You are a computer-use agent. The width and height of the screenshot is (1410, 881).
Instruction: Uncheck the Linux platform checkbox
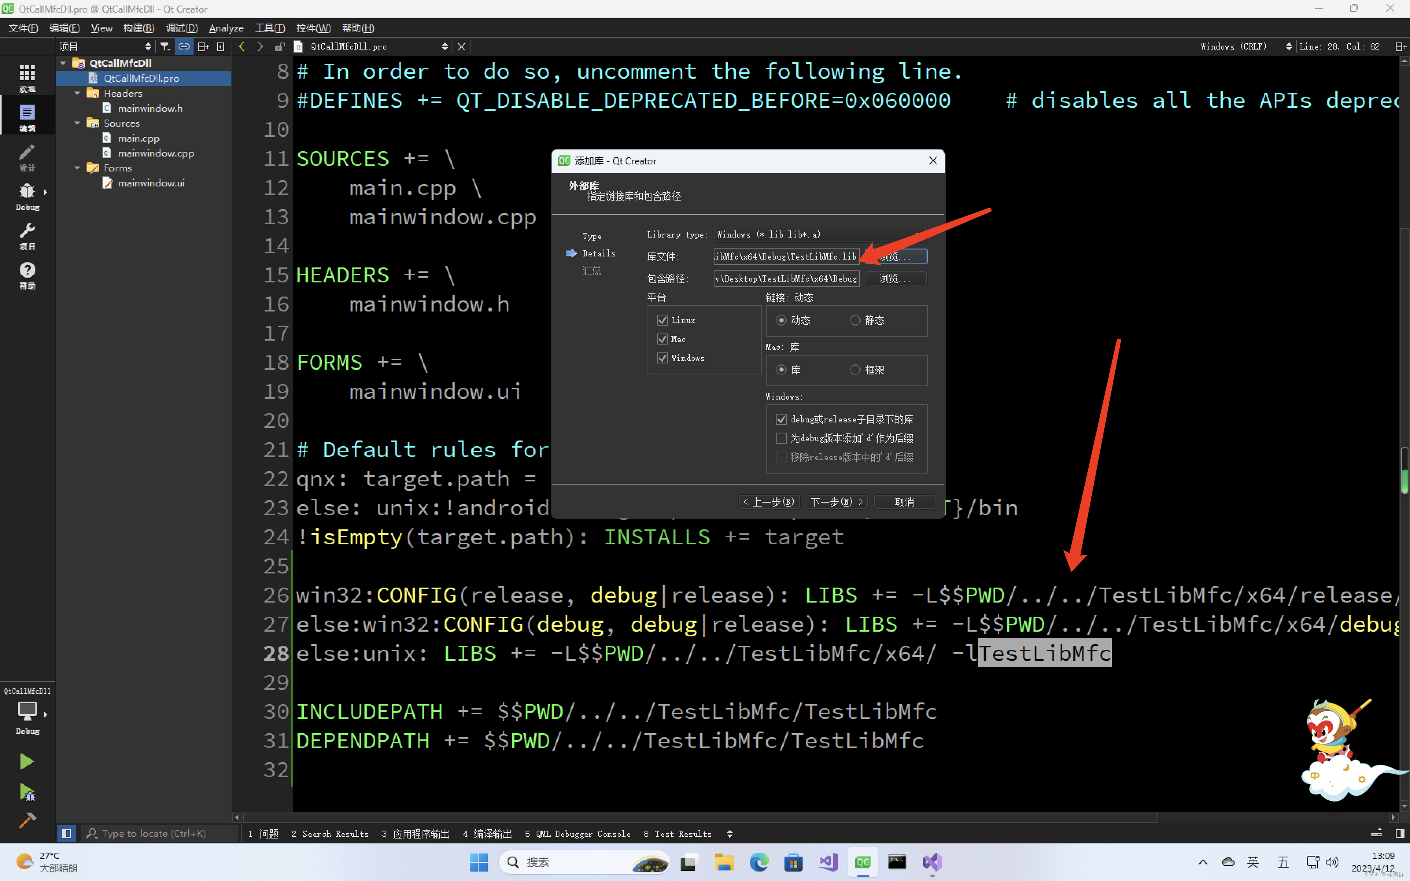(663, 320)
